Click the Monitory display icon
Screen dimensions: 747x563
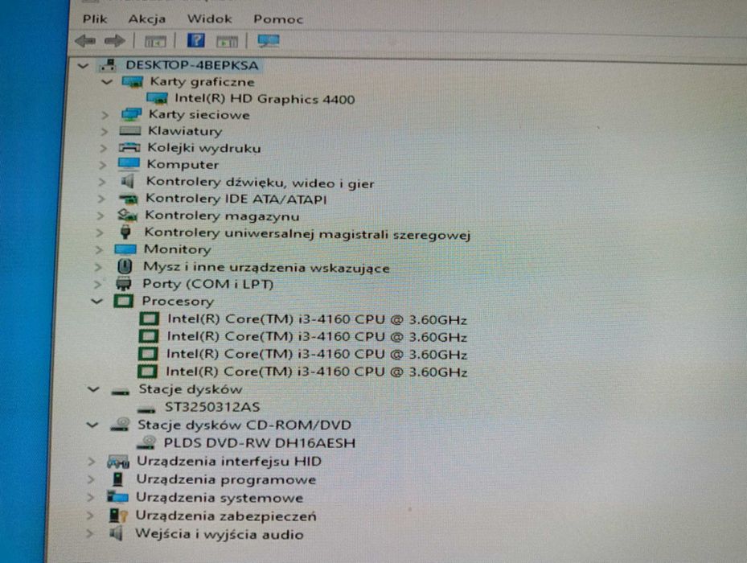point(125,249)
